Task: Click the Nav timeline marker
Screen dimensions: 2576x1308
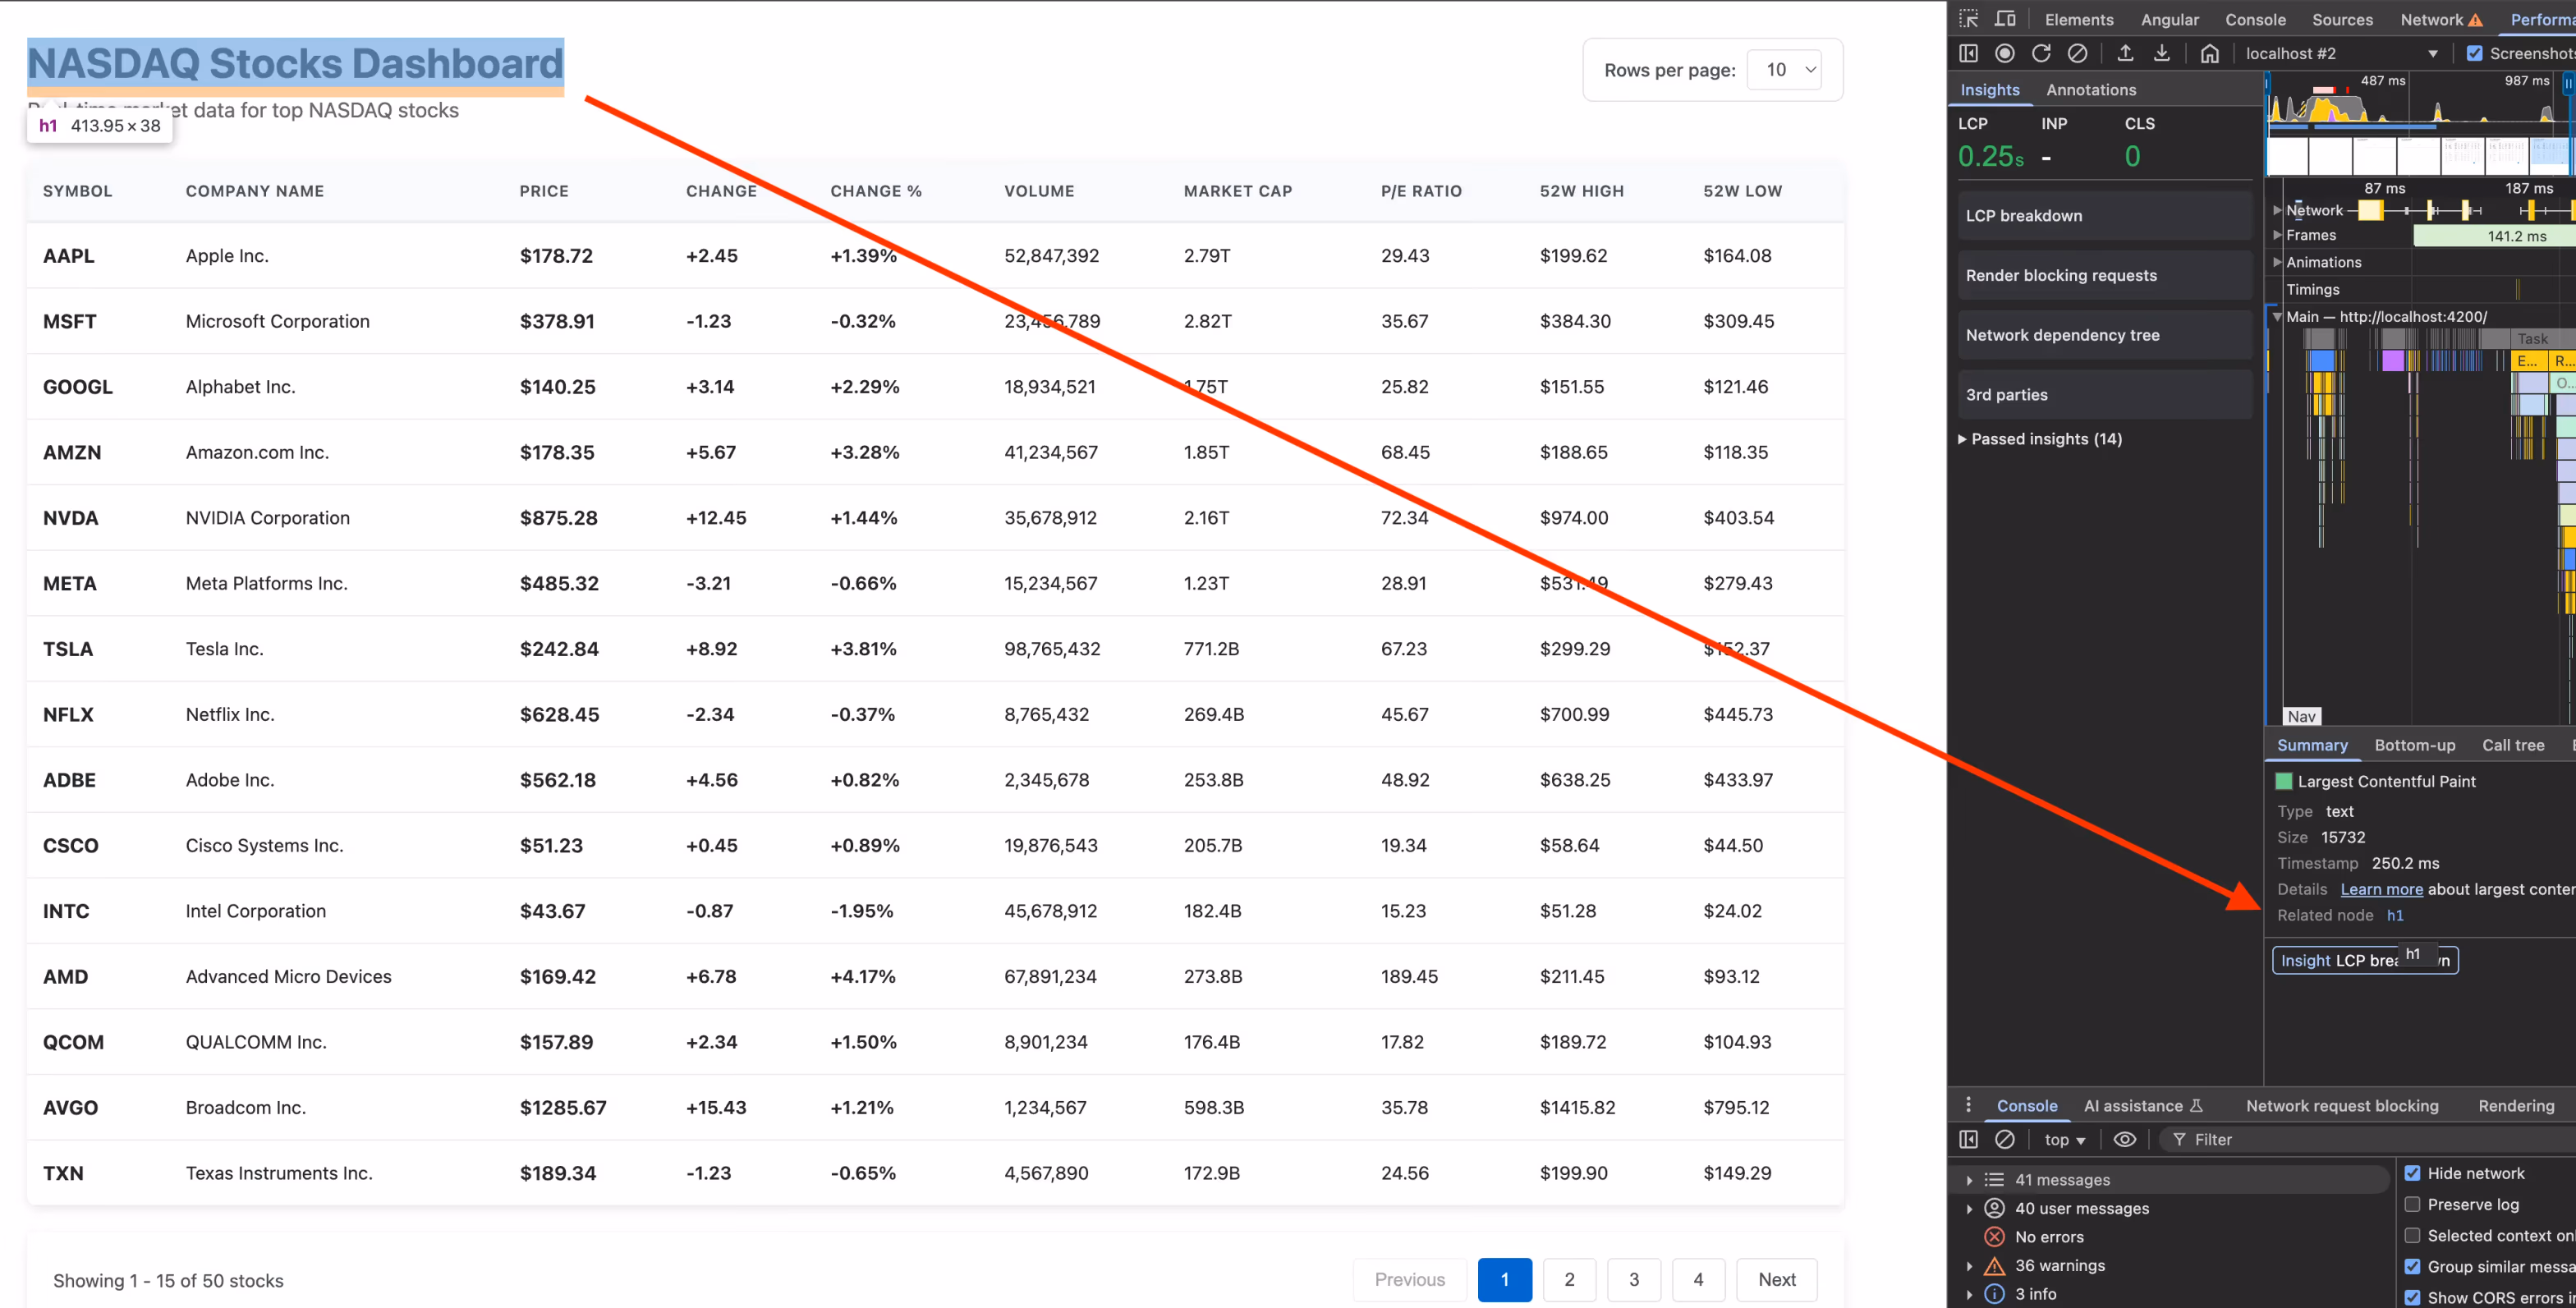Action: (x=2301, y=716)
